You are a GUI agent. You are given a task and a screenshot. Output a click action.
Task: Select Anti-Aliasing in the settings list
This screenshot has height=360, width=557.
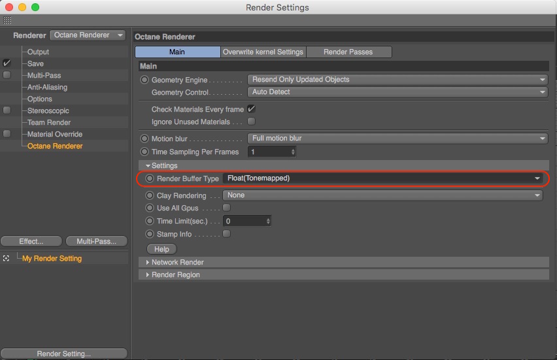tap(47, 87)
